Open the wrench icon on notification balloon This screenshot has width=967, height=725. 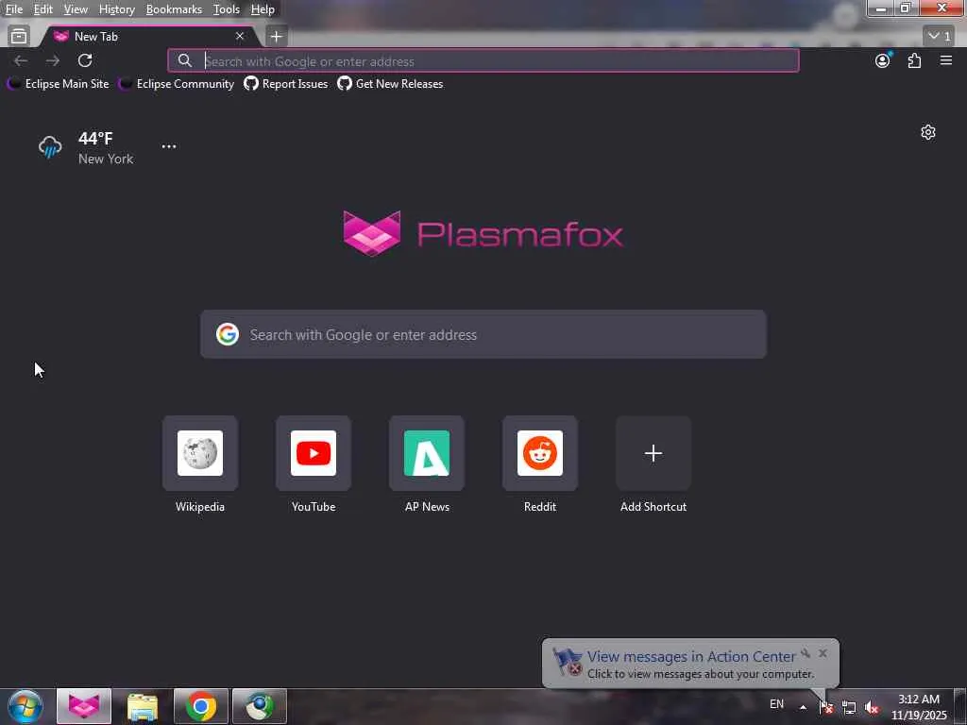pos(806,653)
